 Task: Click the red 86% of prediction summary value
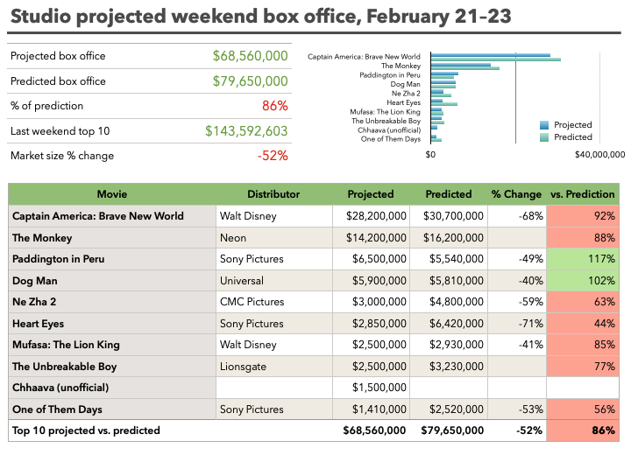click(x=275, y=106)
